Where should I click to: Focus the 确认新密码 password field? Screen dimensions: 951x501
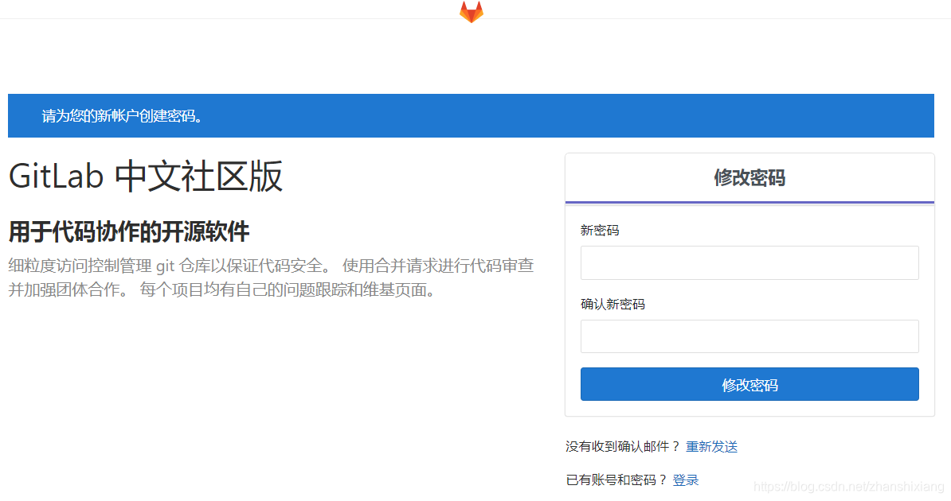749,336
